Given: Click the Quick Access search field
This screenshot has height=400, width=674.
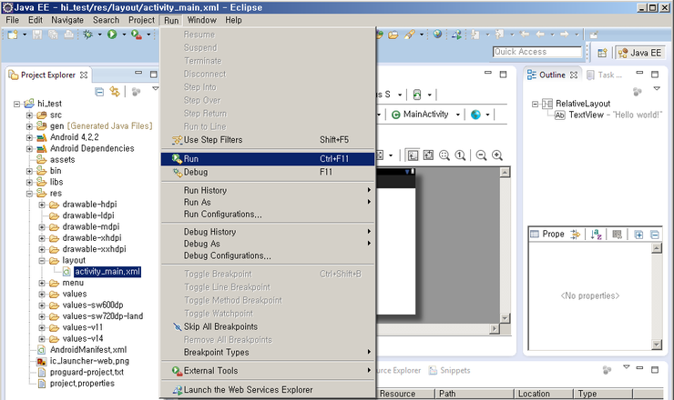Looking at the screenshot, I should 536,52.
